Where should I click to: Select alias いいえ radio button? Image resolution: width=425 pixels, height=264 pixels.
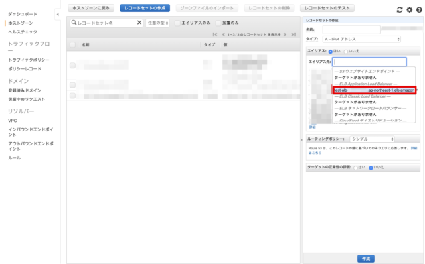coord(345,52)
